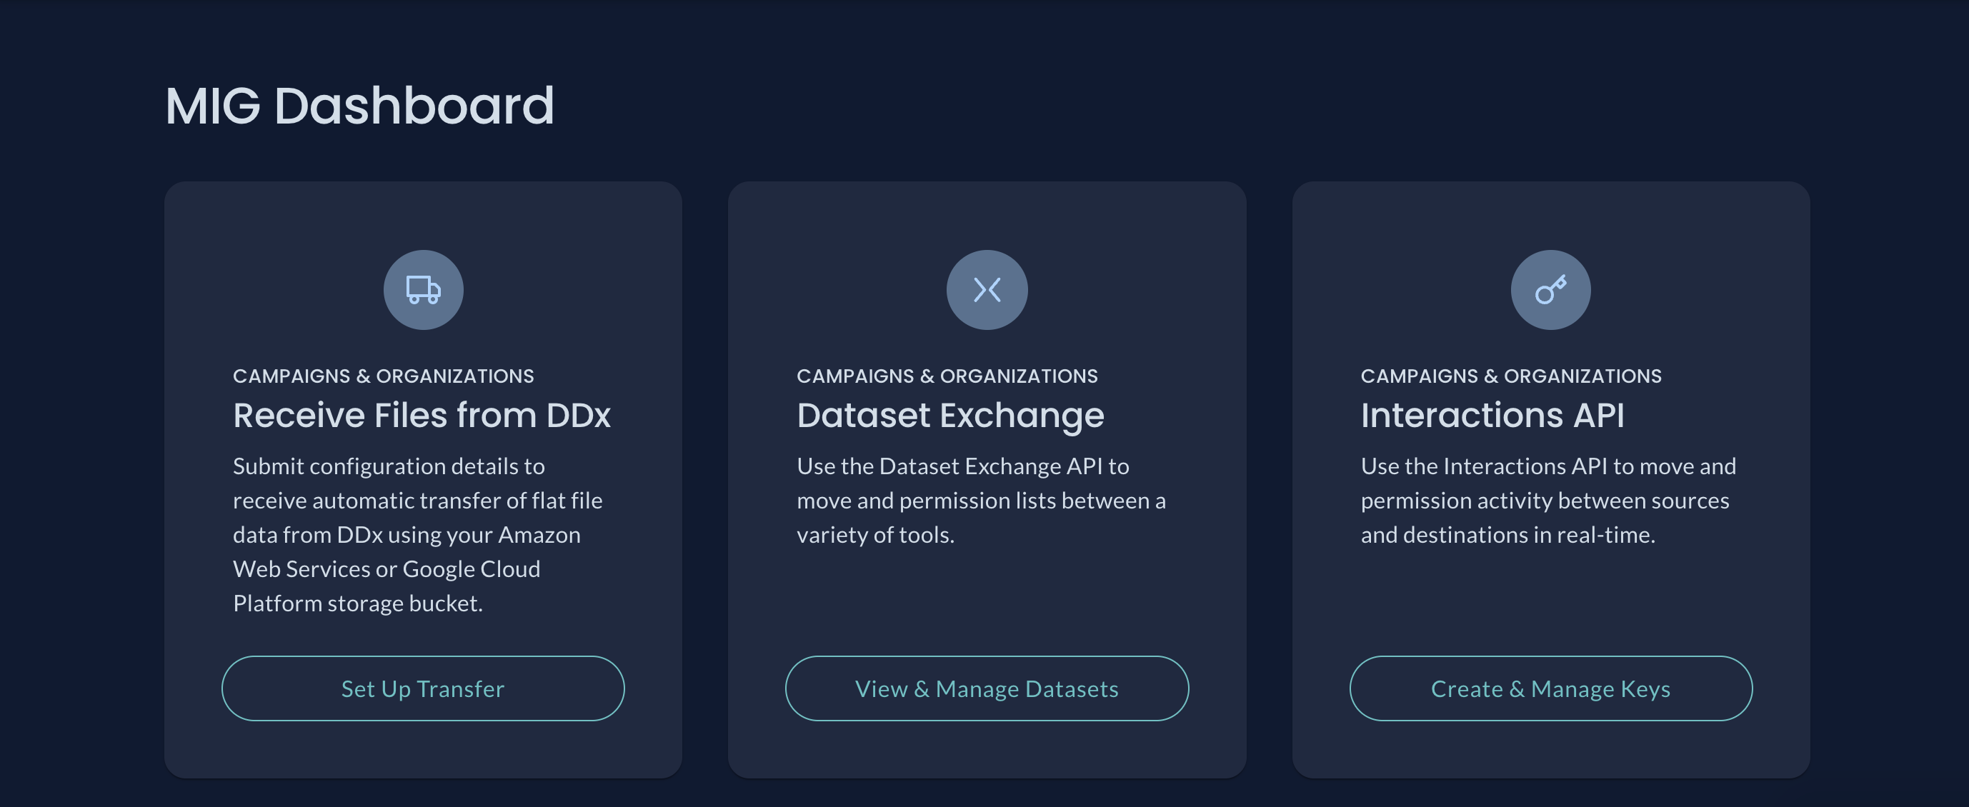Click Campaigns & Organizations label above Interactions API
1969x807 pixels.
pyautogui.click(x=1510, y=376)
